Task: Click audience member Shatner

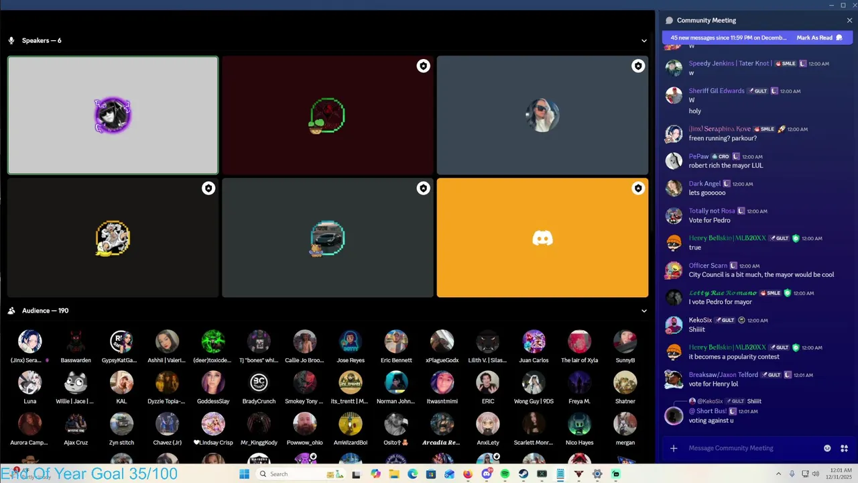Action: click(x=625, y=388)
